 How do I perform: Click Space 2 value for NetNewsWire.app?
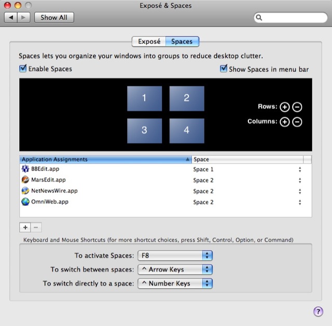[203, 191]
